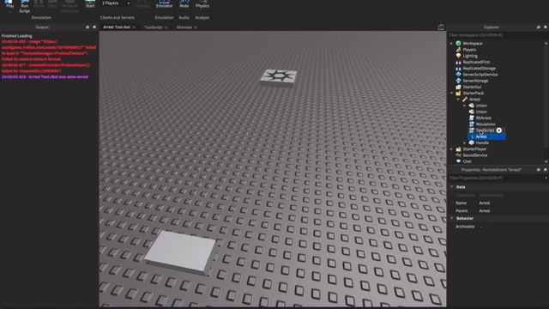Expand the Workspace node arrow
This screenshot has width=549, height=309.
pyautogui.click(x=452, y=44)
